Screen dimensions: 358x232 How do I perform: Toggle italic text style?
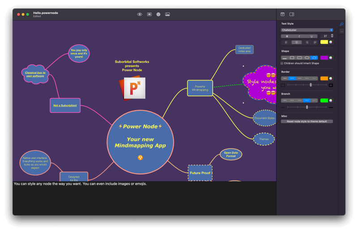coord(299,36)
